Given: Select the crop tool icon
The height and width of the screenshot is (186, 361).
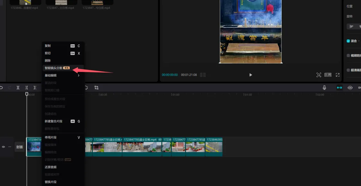Looking at the screenshot, I should pos(96,88).
